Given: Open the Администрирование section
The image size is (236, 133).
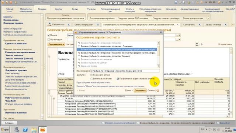Looking at the screenshot, I should [x=190, y=9].
